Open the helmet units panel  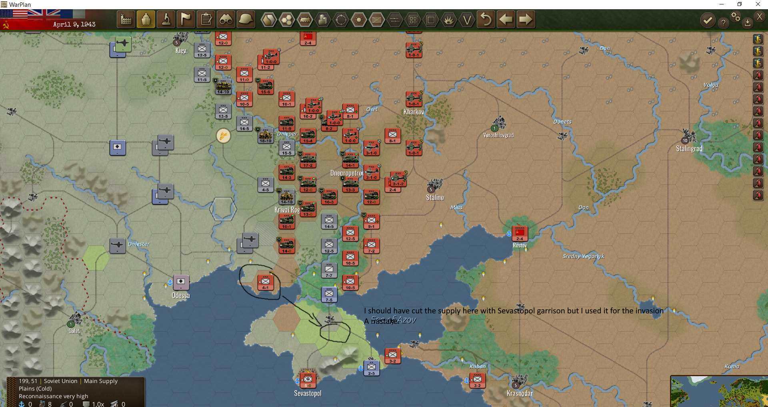[246, 19]
